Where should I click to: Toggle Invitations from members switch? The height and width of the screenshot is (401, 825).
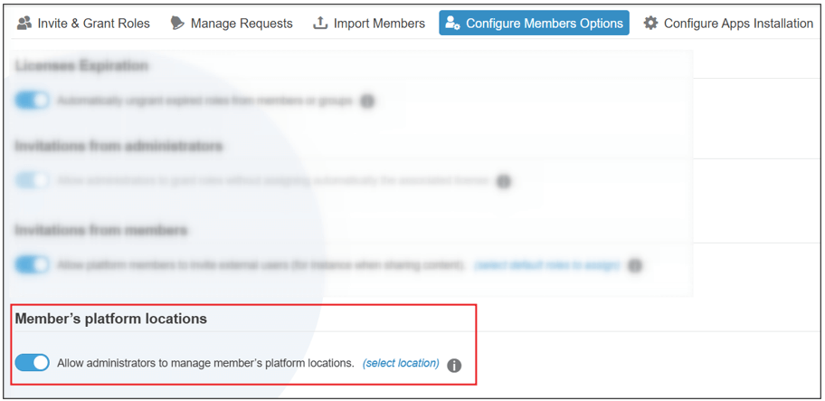(32, 264)
